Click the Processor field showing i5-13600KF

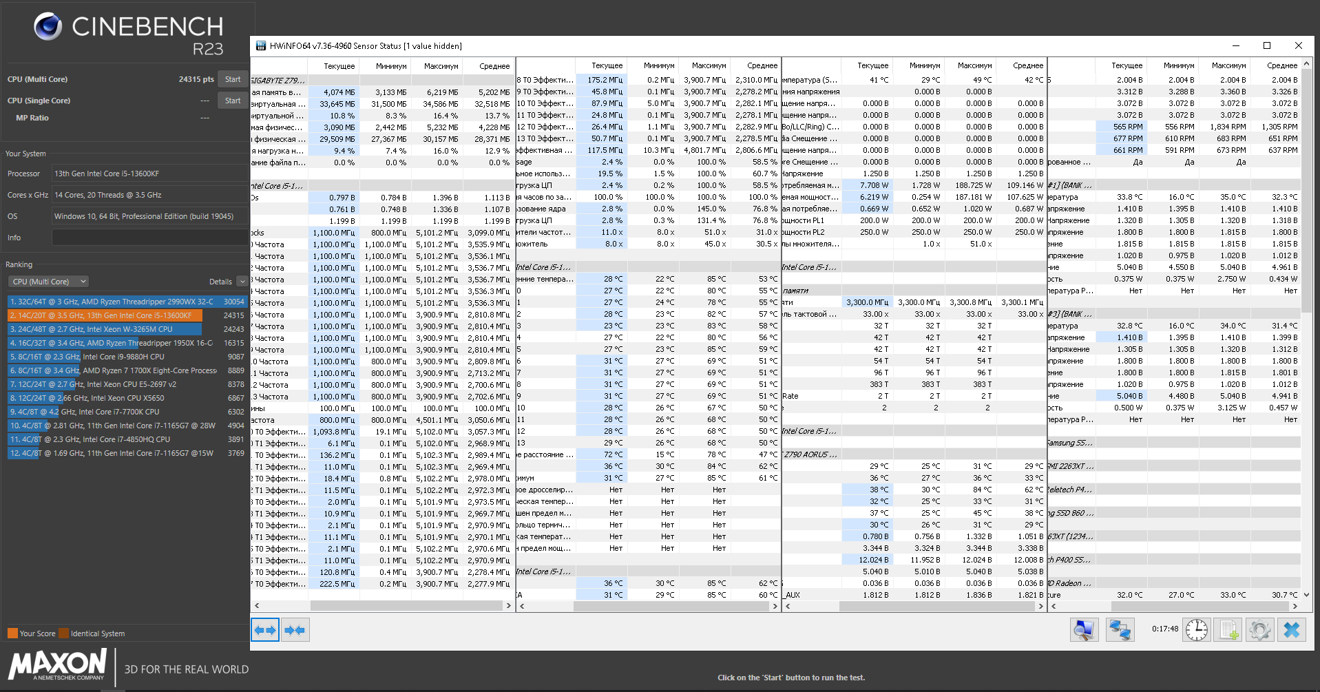tap(150, 174)
